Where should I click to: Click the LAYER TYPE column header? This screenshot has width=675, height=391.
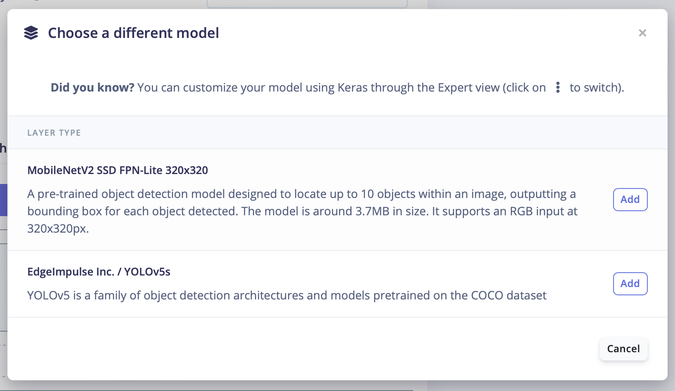(54, 133)
